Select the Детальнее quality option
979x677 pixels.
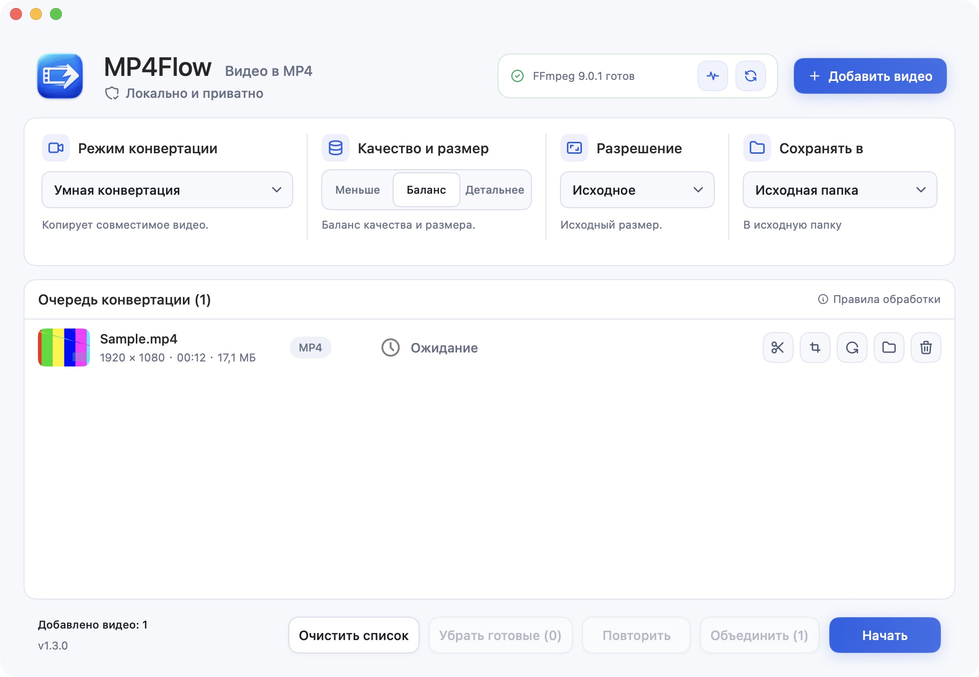(x=495, y=190)
